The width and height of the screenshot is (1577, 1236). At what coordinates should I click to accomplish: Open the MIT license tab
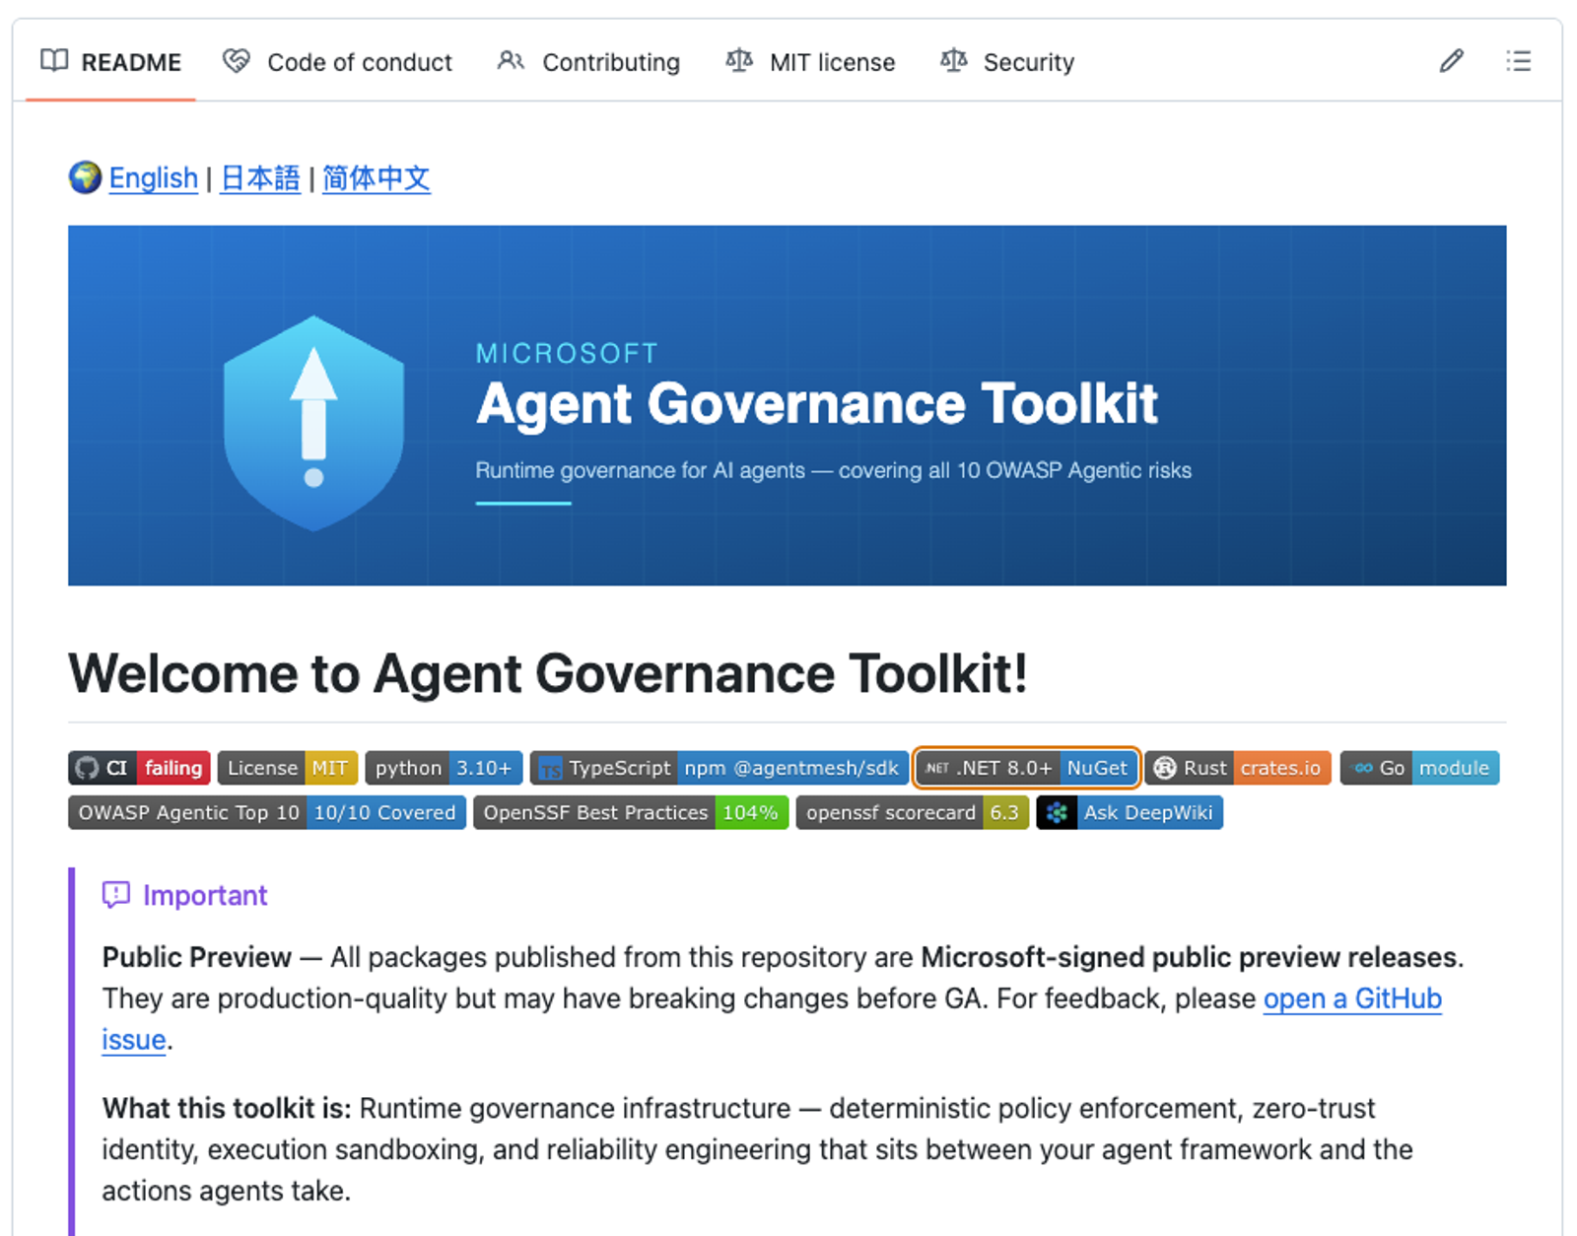click(810, 62)
